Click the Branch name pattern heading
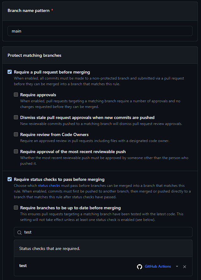The height and width of the screenshot is (280, 201). tap(28, 10)
